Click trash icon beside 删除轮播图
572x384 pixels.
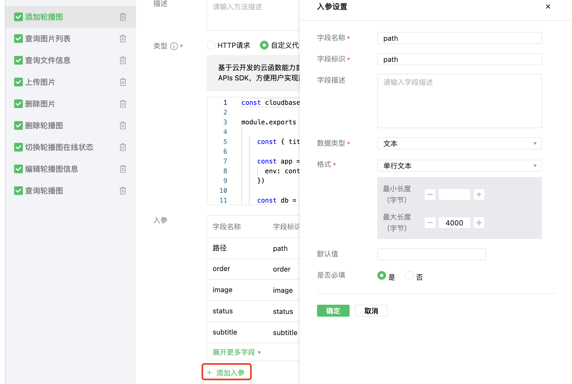point(123,125)
